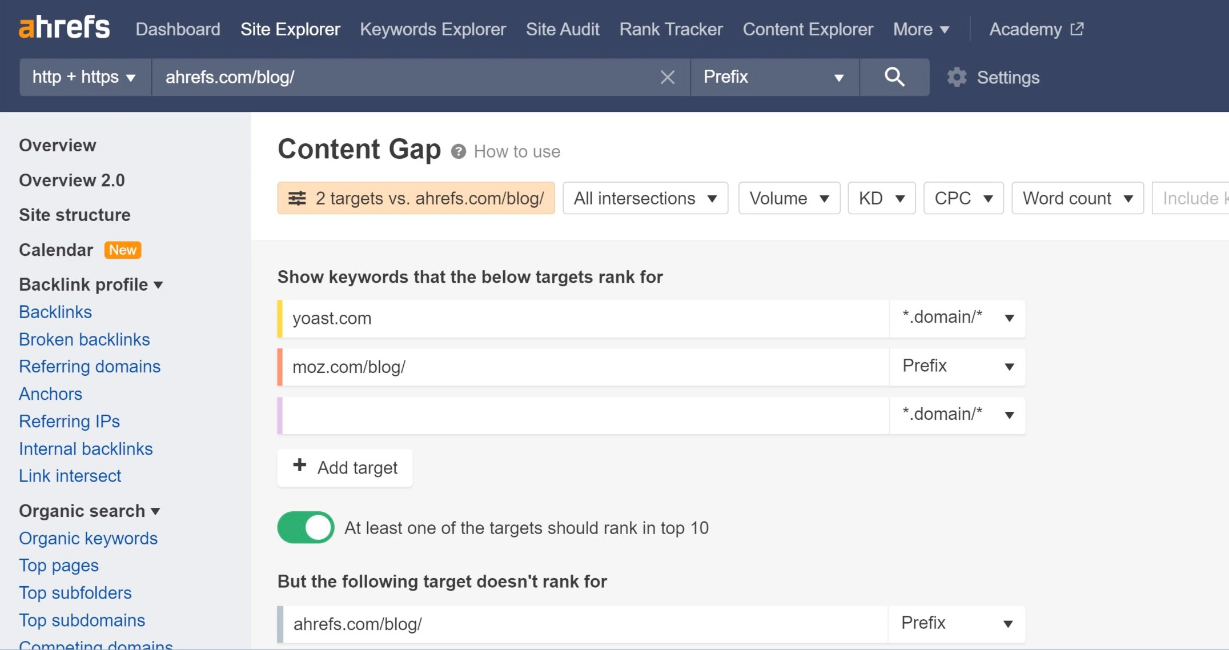
Task: Expand the All intersections dropdown
Action: [645, 198]
